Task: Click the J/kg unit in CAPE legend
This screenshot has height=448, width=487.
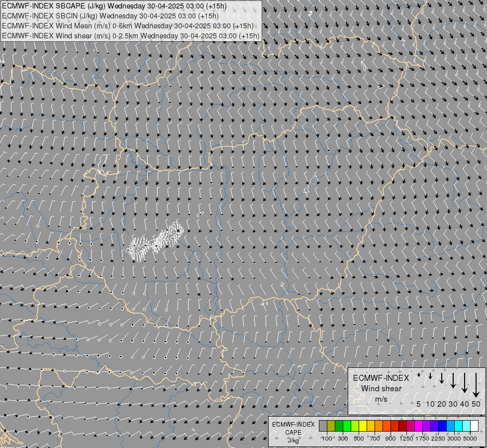Action: [x=293, y=441]
